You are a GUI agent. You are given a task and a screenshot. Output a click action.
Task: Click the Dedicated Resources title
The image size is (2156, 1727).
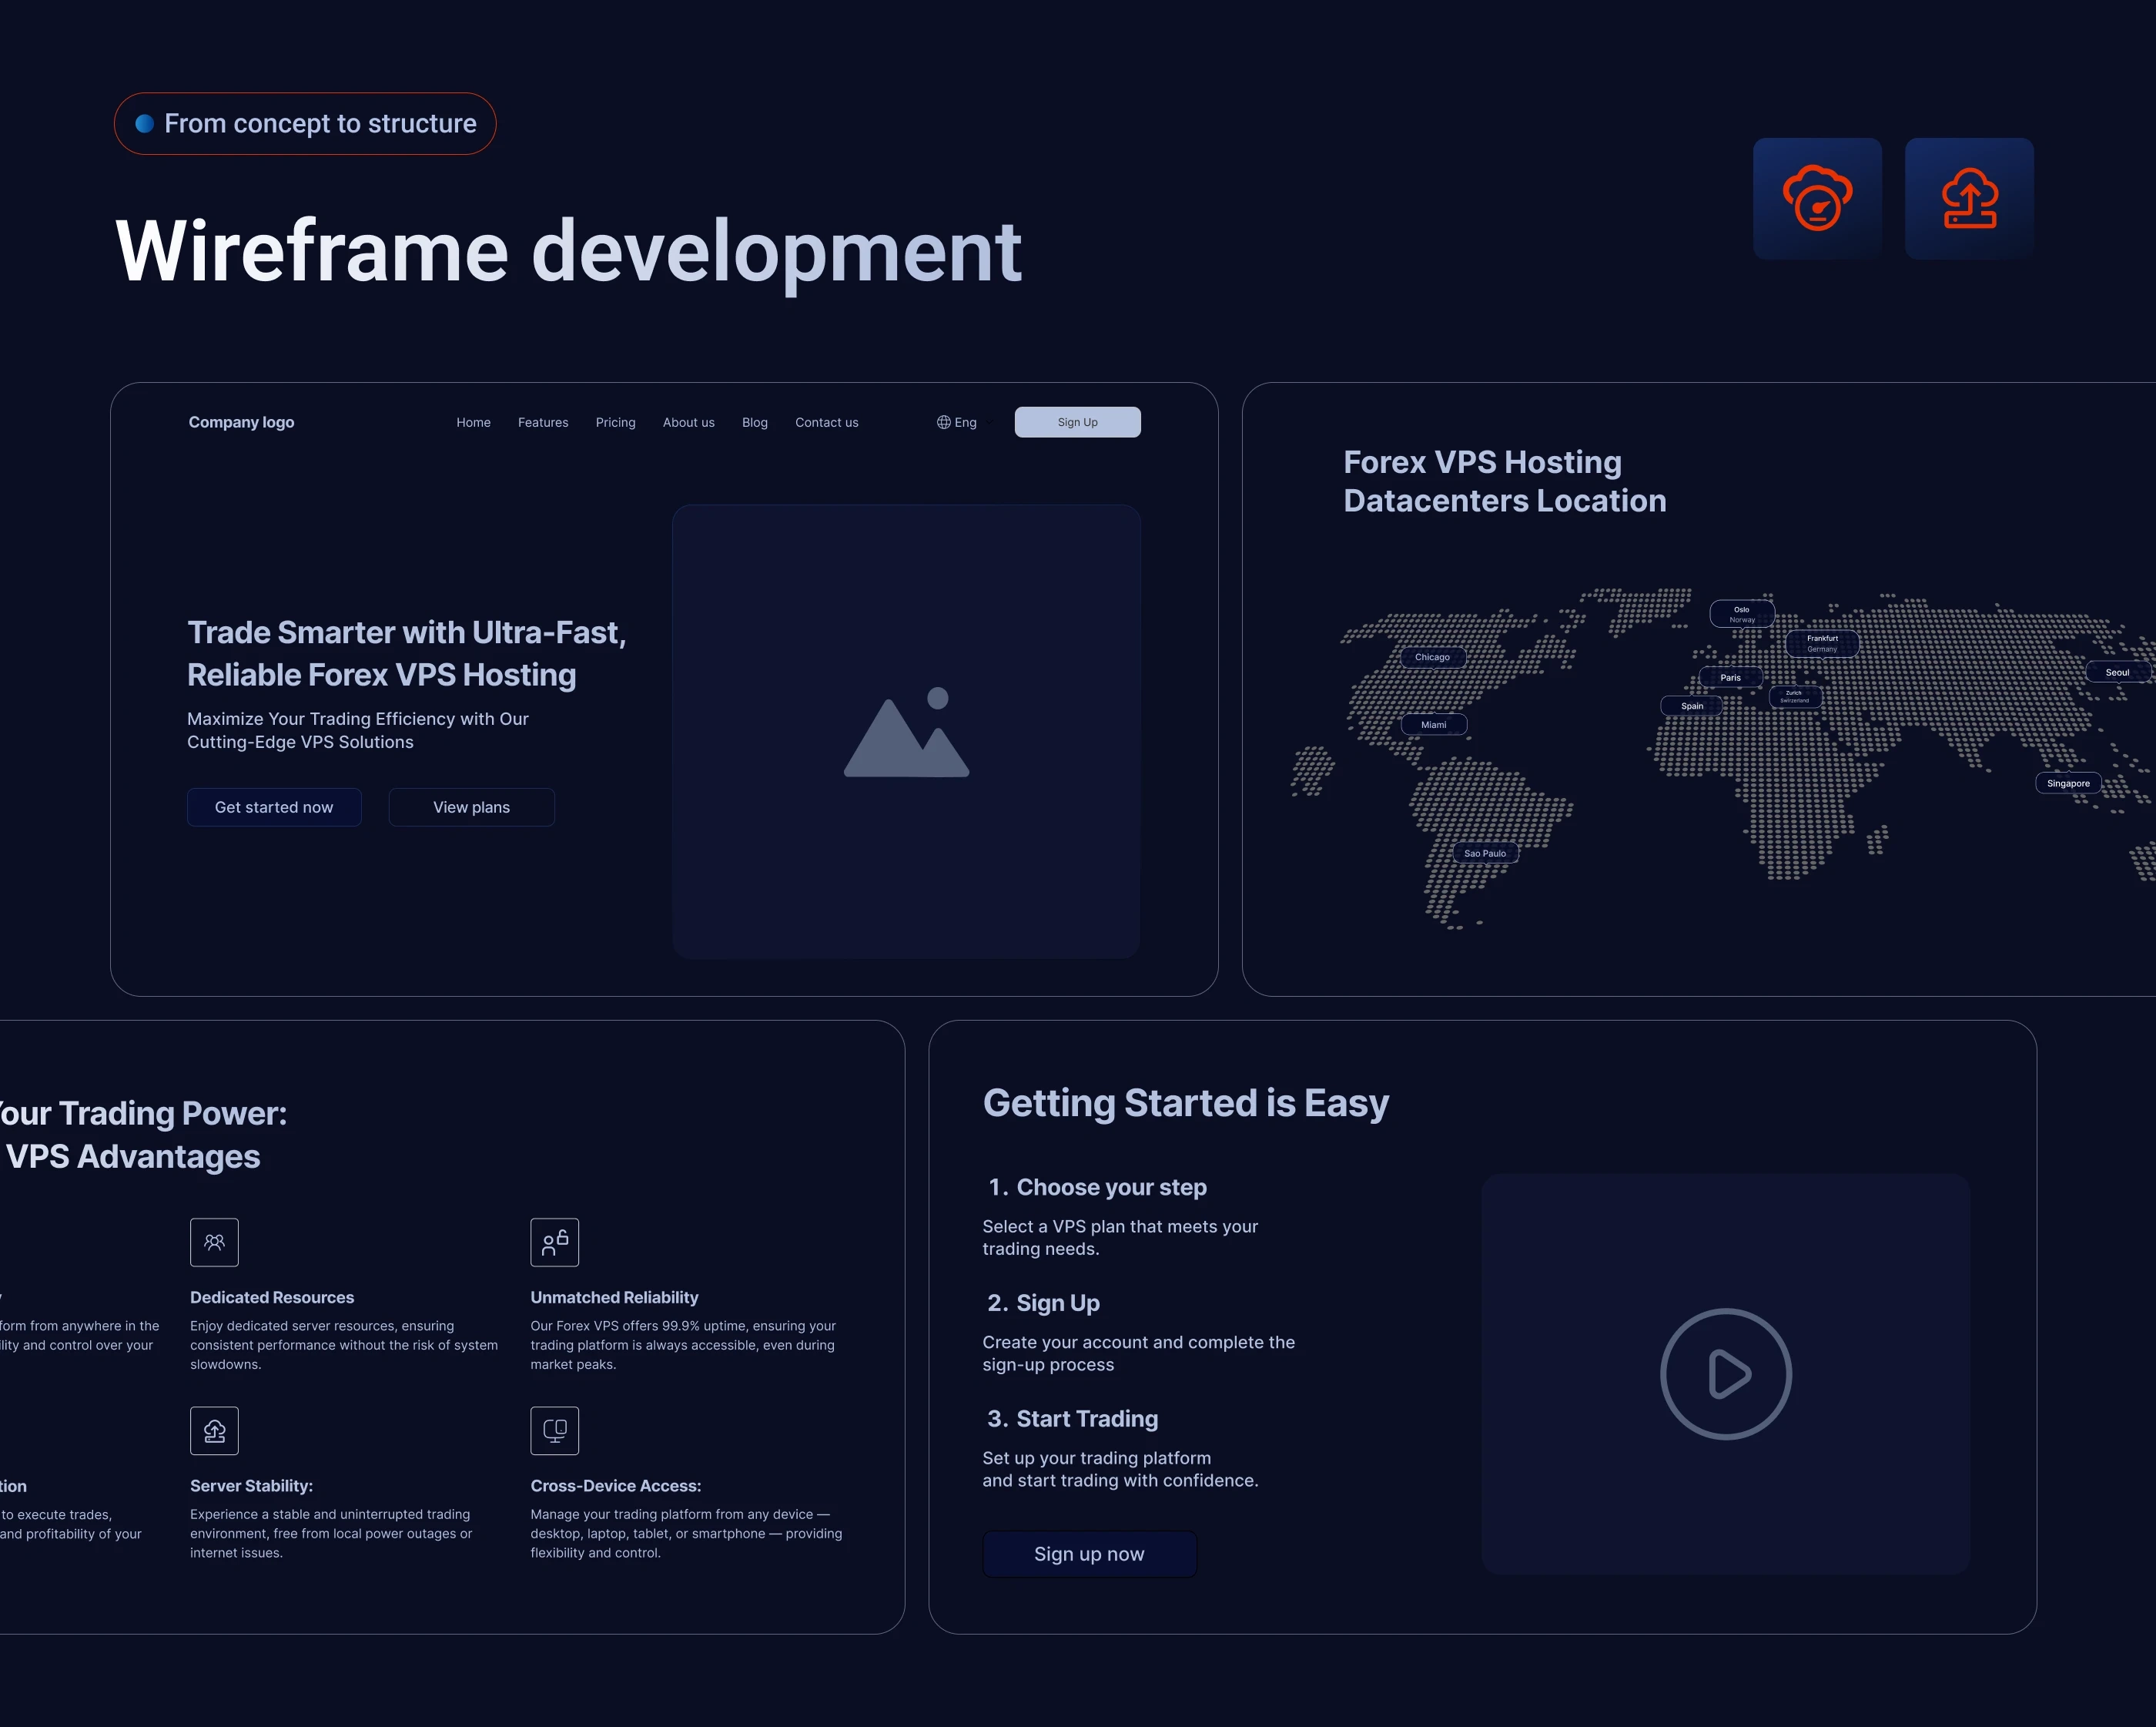[x=272, y=1298]
